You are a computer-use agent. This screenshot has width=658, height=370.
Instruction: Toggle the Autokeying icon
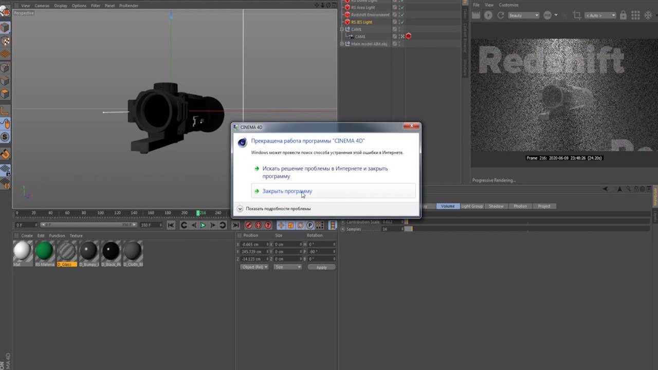point(259,225)
